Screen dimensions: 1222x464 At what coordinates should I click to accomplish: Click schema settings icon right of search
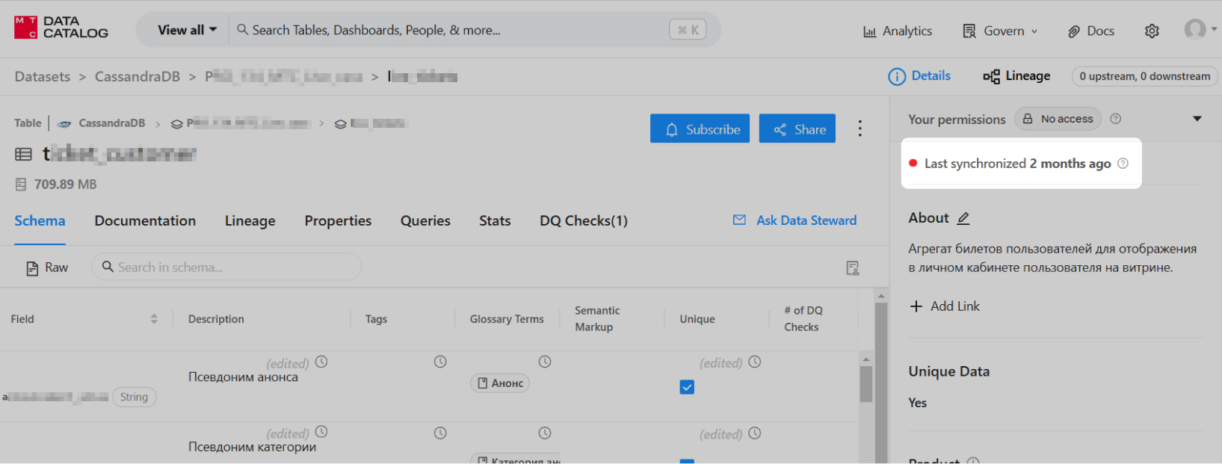click(852, 268)
